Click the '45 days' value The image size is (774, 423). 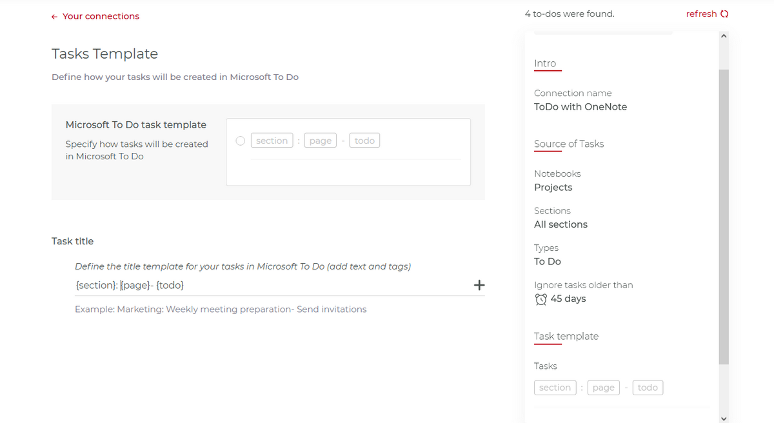[568, 299]
